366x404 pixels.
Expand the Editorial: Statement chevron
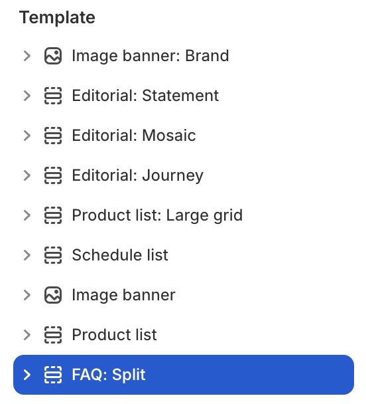(x=27, y=96)
